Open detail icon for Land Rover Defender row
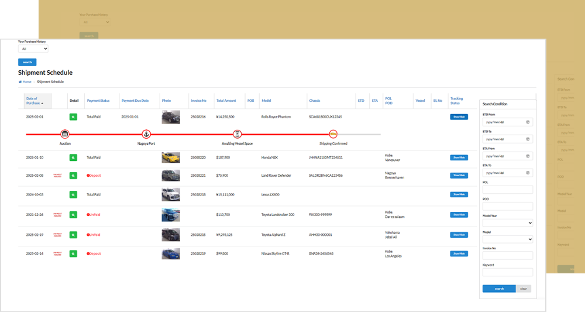 click(73, 176)
